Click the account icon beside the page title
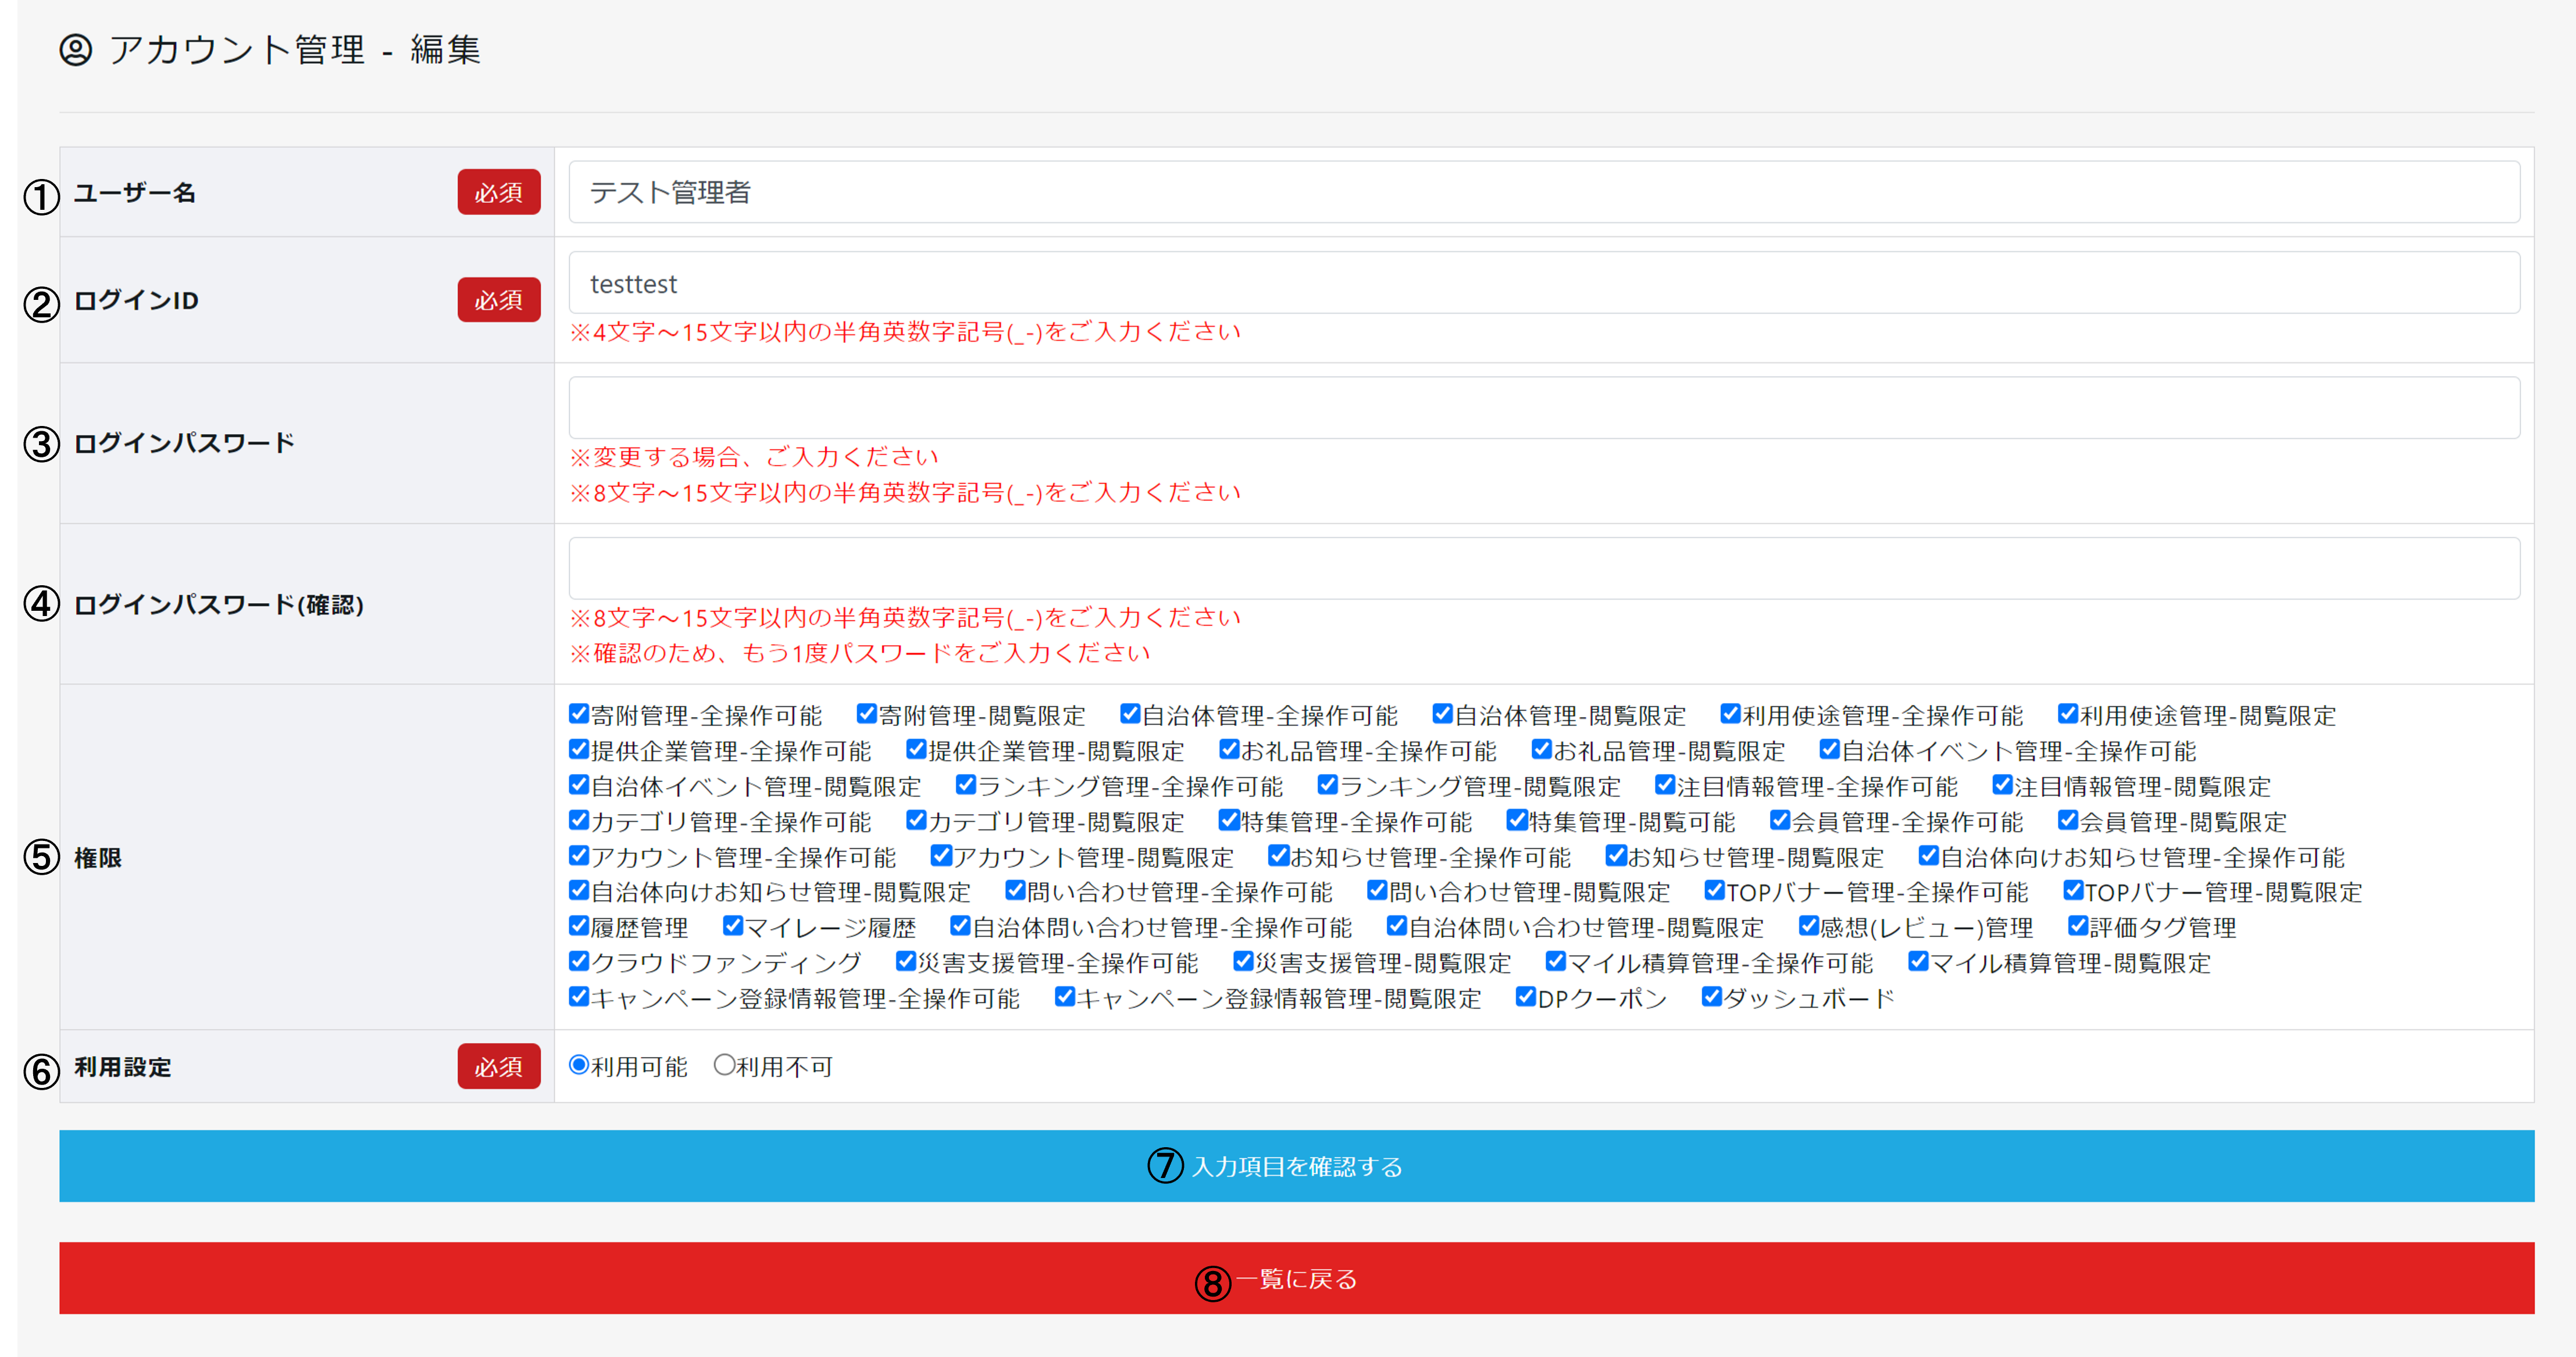This screenshot has width=2576, height=1357. (x=76, y=50)
